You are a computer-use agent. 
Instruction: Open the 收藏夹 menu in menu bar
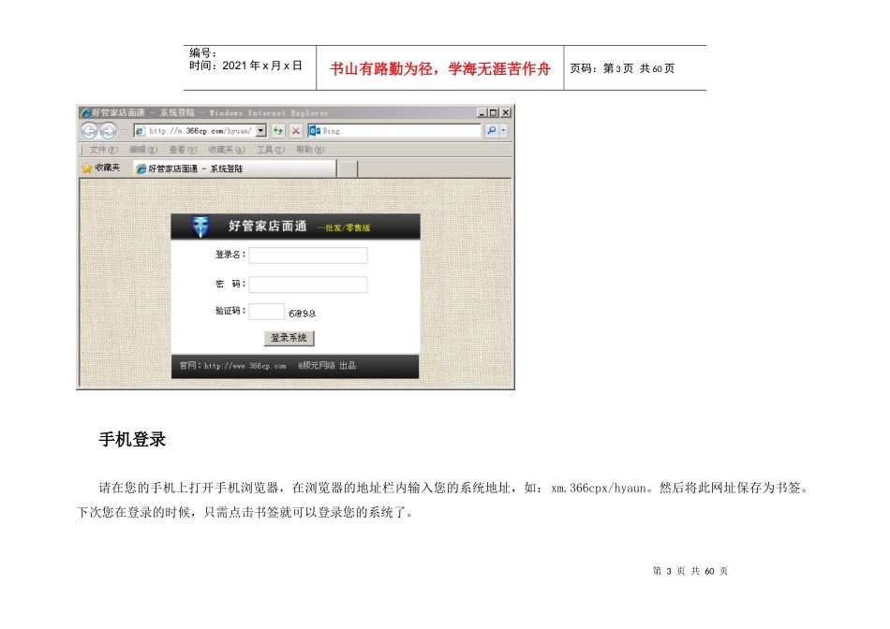(x=227, y=150)
